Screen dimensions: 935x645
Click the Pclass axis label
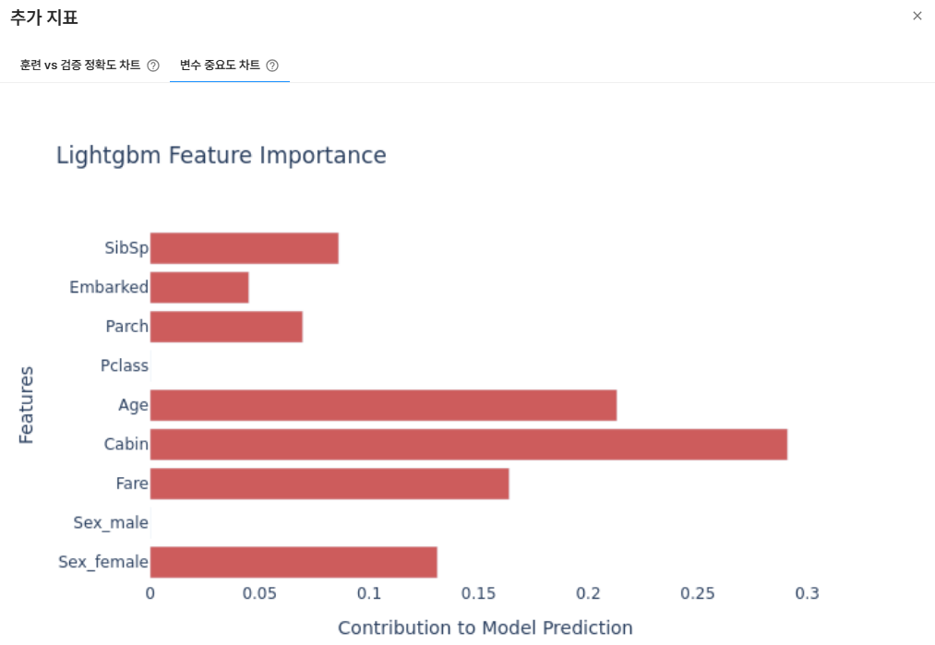click(125, 366)
